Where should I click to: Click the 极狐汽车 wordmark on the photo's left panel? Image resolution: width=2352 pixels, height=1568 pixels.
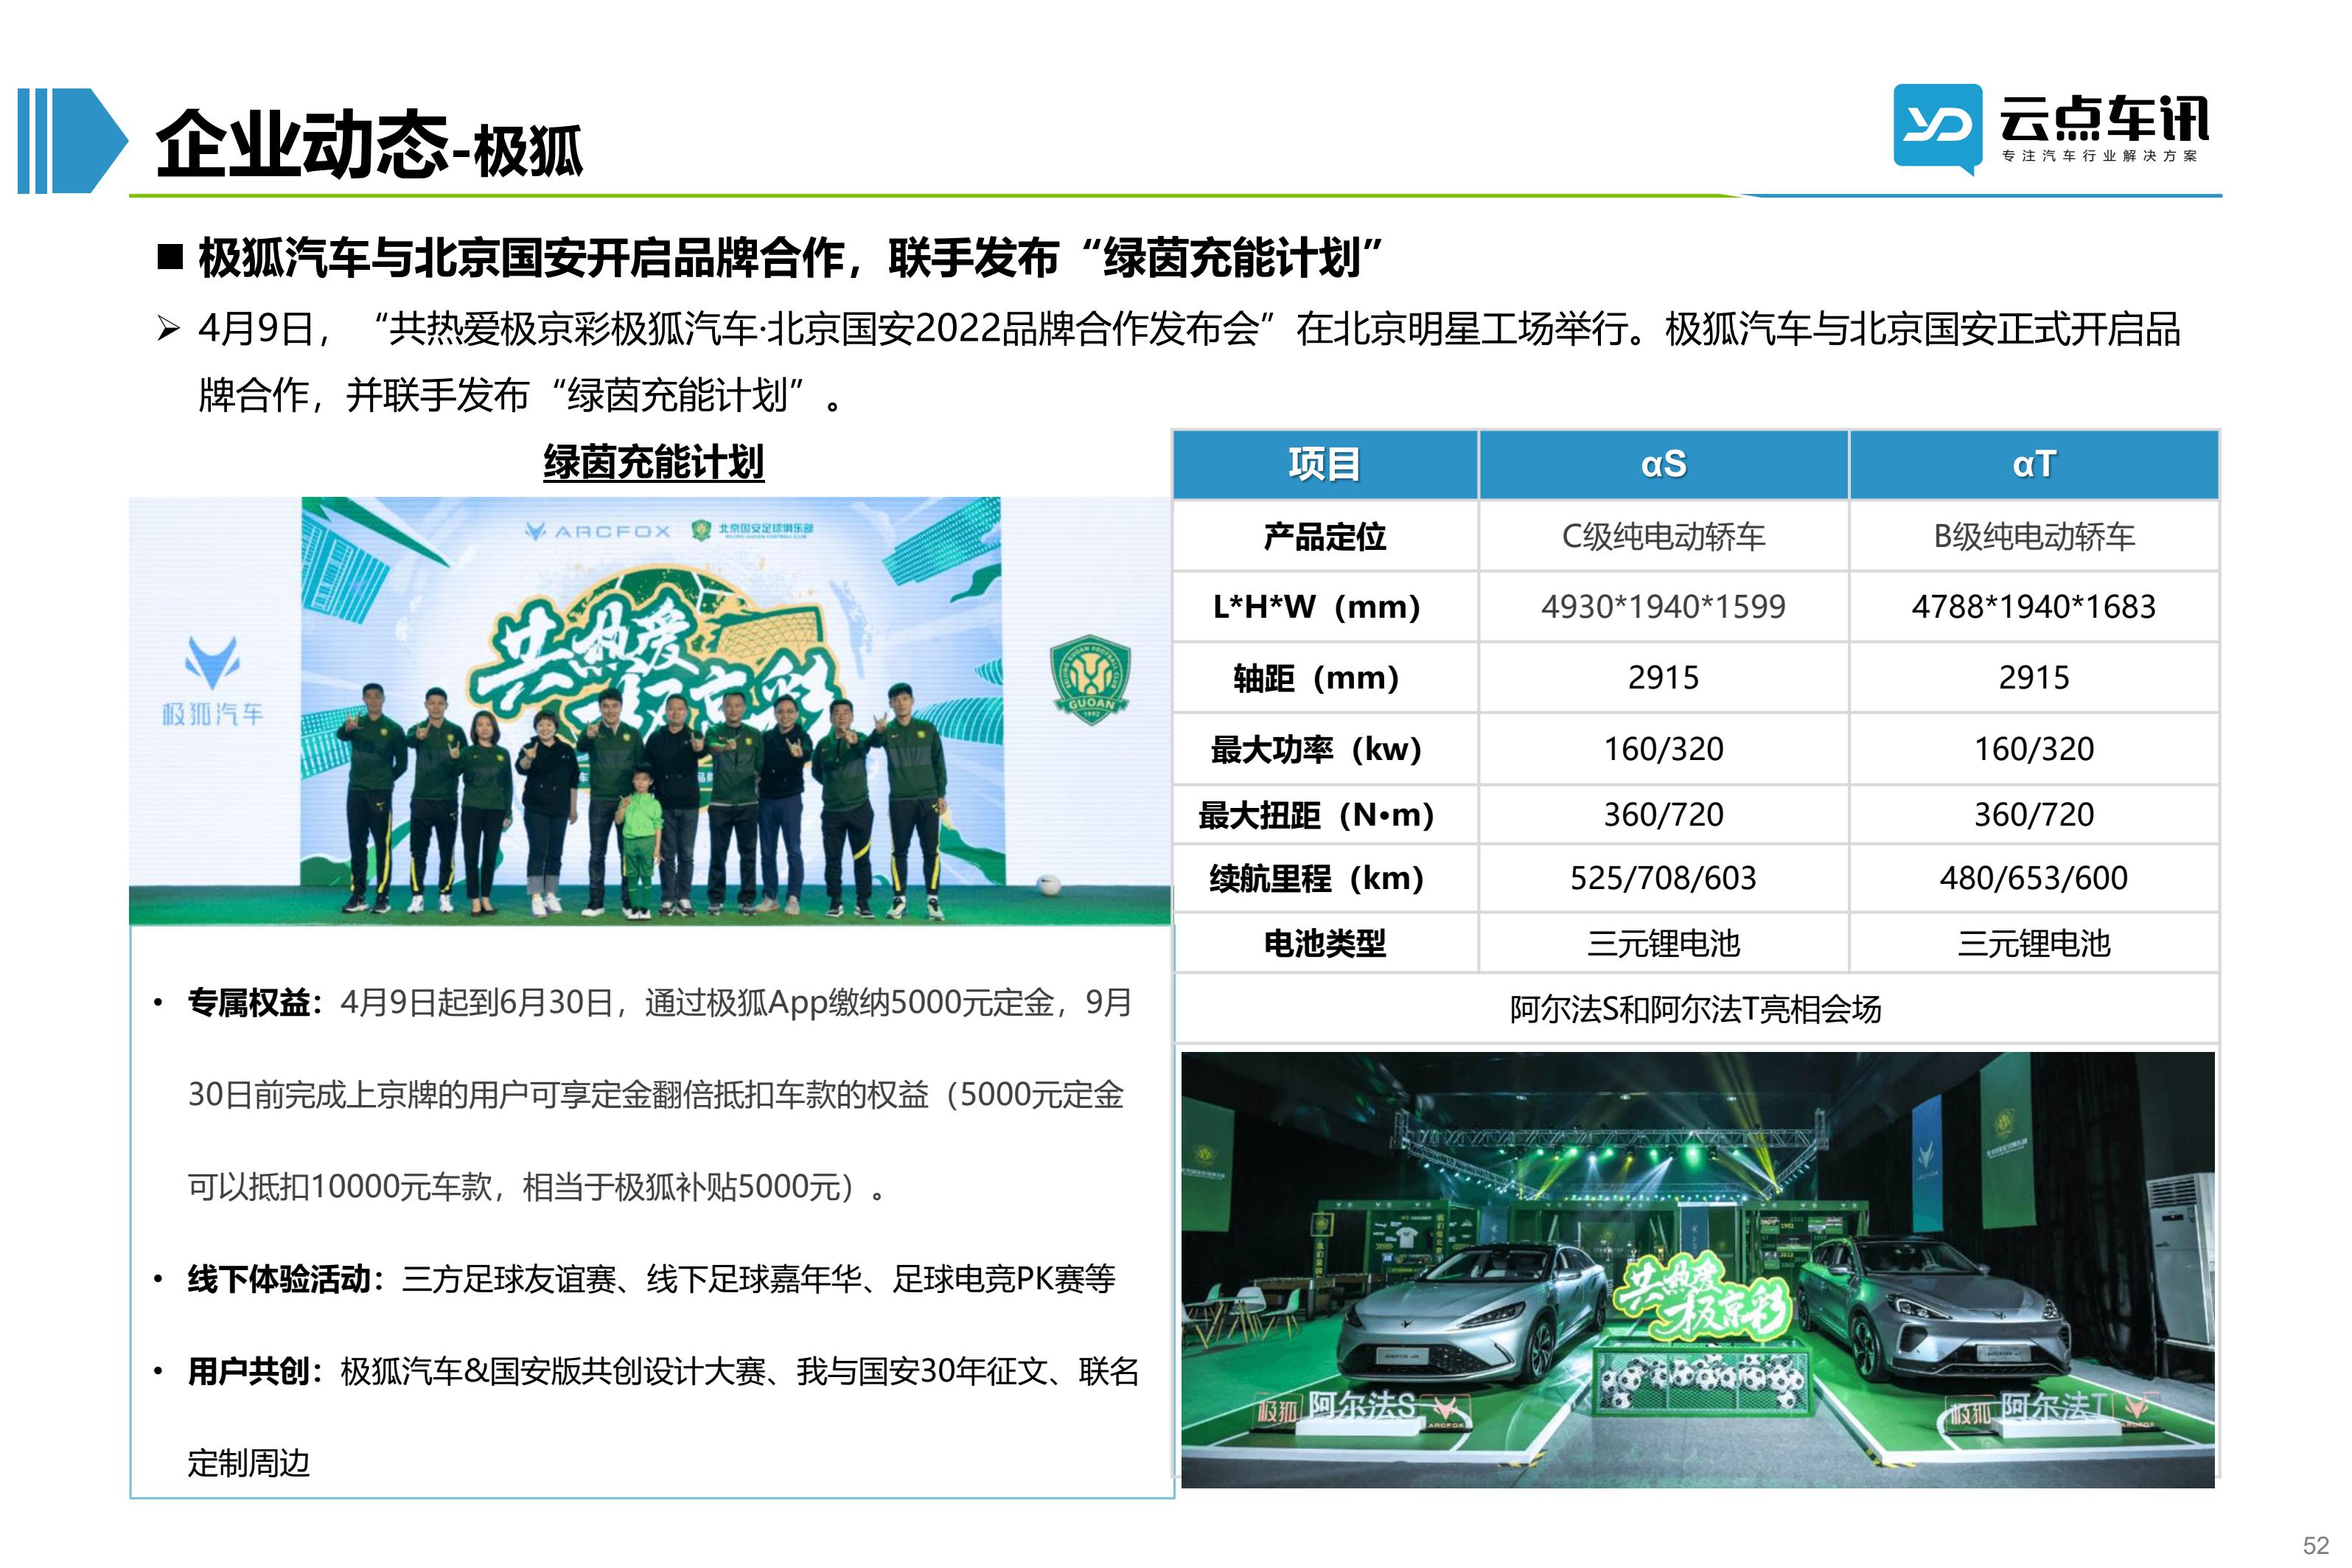click(x=213, y=714)
